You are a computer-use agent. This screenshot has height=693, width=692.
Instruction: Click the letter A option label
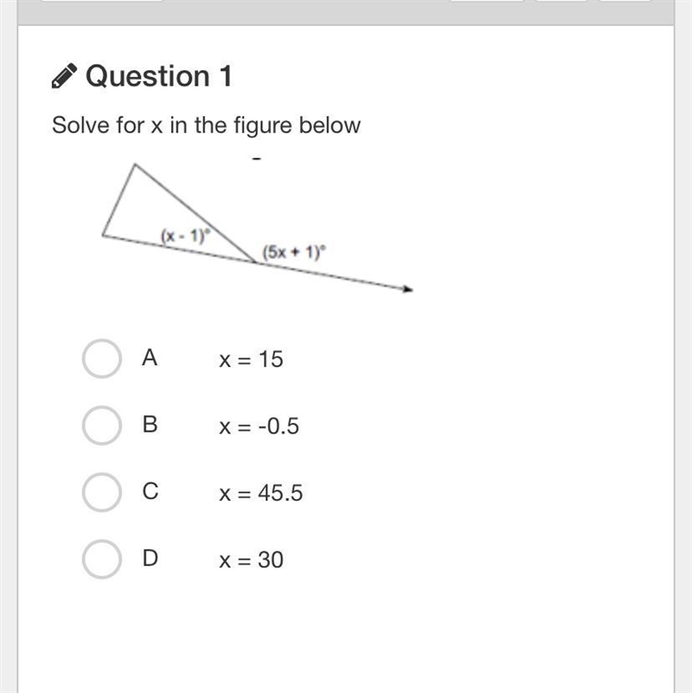(150, 357)
